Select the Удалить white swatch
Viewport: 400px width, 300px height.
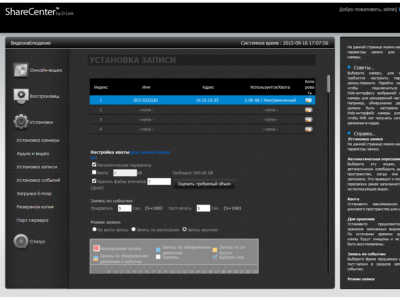tap(158, 257)
